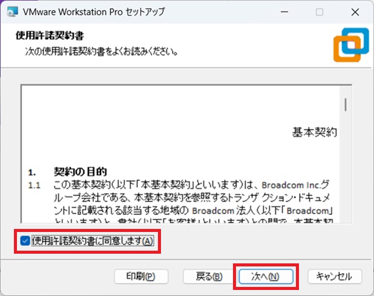Toggle the 使用許諾契約書に同意します checkbox
This screenshot has width=374, height=296.
(x=25, y=241)
